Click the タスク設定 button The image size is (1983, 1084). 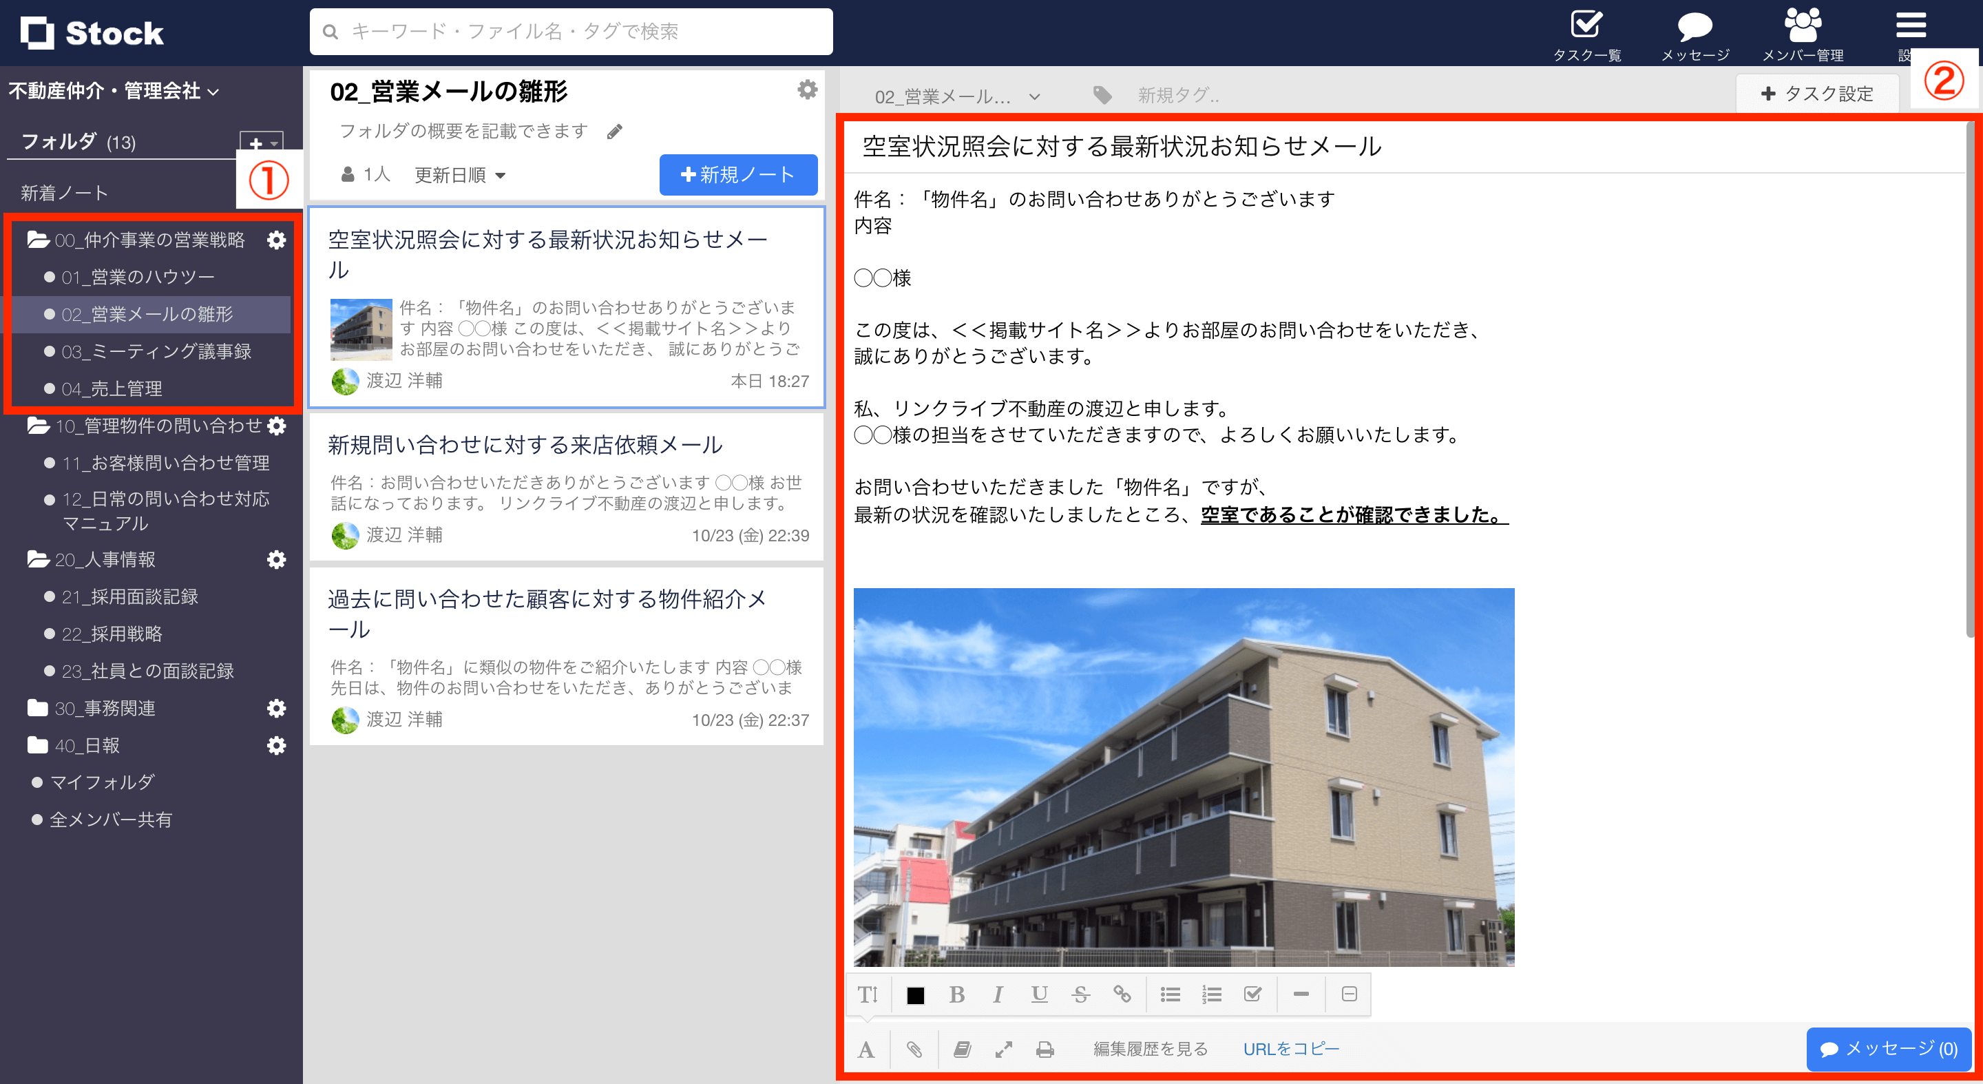[1817, 94]
